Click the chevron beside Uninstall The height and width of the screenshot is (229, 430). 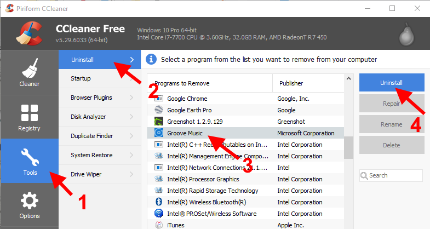point(132,60)
